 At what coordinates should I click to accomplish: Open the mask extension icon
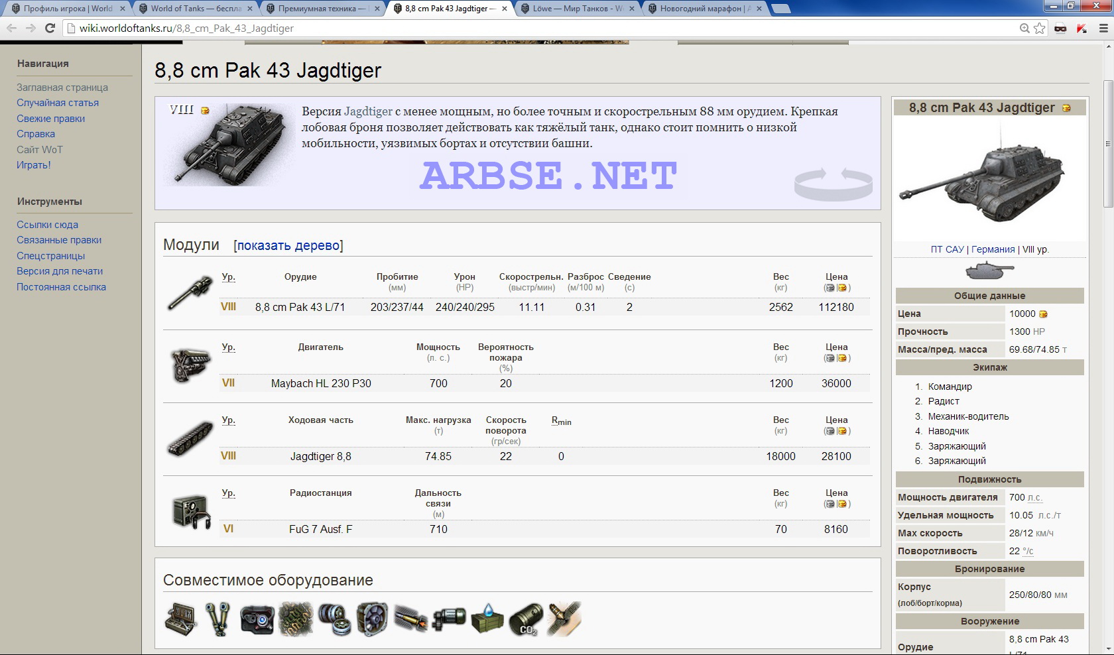pyautogui.click(x=1060, y=29)
